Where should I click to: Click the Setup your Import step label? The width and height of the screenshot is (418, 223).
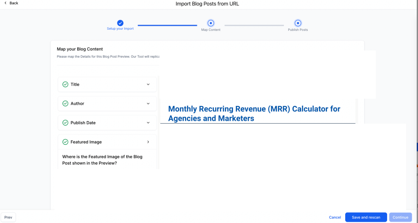(120, 29)
